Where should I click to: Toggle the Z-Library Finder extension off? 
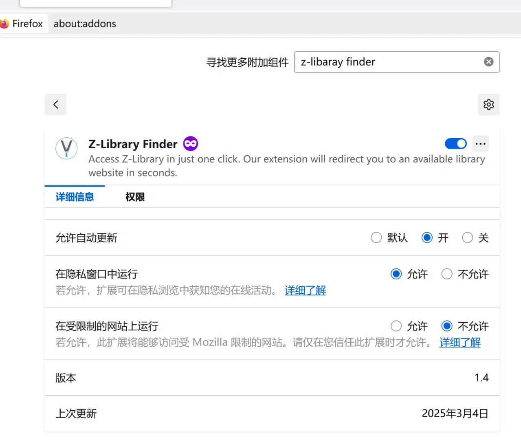[x=456, y=144]
